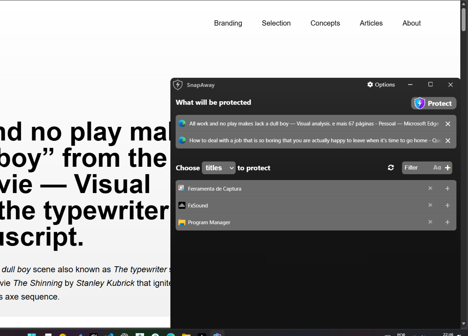468x336 pixels.
Task: Add the filter with the plus icon
Action: [x=448, y=168]
